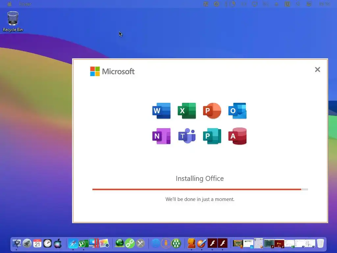Open the Clock icon in the dock

pyautogui.click(x=47, y=243)
